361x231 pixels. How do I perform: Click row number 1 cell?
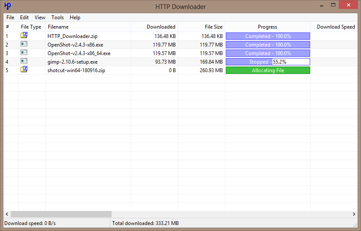7,36
